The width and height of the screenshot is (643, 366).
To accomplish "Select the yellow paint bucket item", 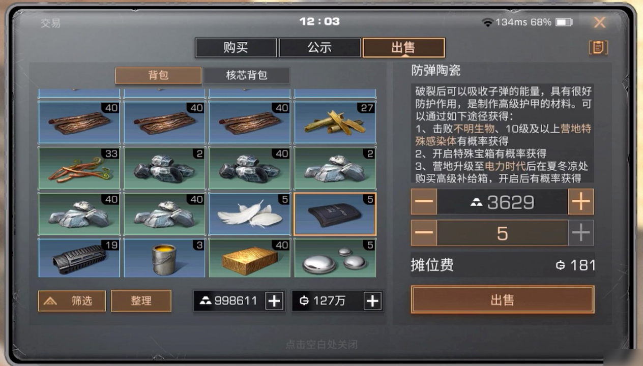I will pyautogui.click(x=164, y=259).
